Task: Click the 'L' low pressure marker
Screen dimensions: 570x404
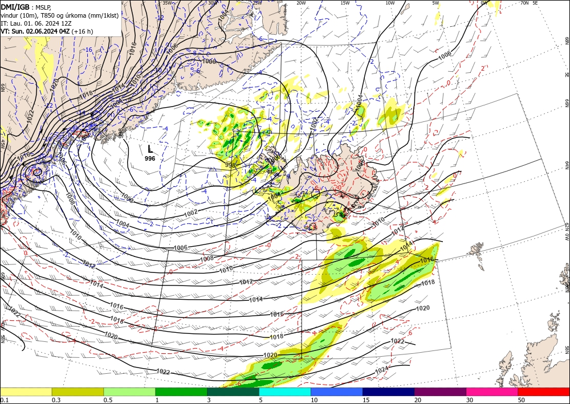Action: click(x=150, y=149)
